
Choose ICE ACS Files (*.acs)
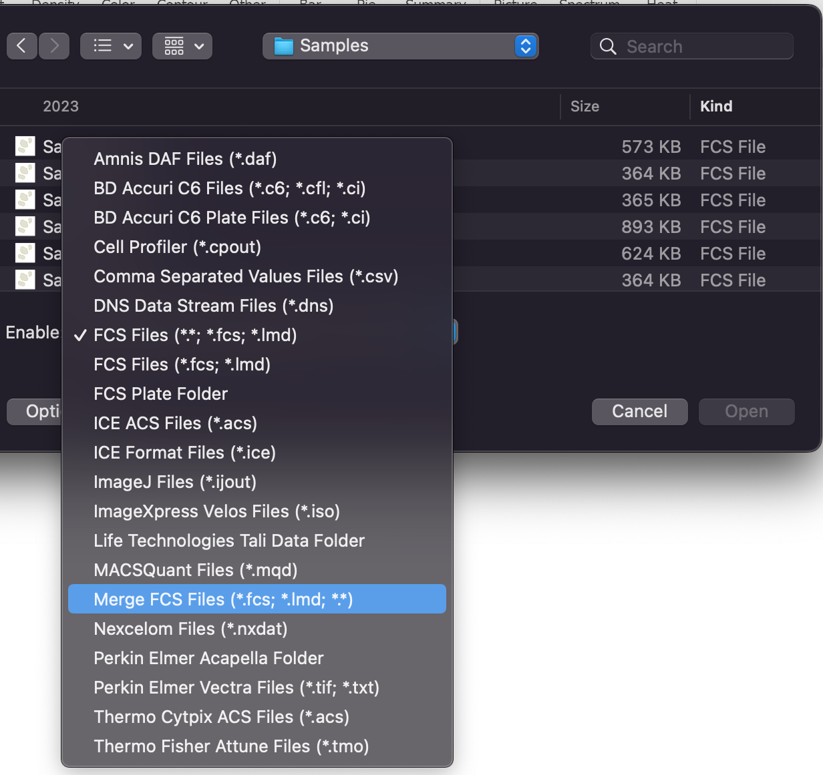[x=257, y=423]
